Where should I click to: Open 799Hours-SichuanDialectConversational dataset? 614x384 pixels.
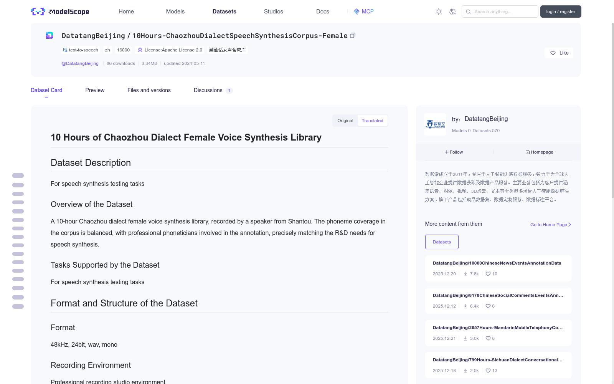click(498, 360)
